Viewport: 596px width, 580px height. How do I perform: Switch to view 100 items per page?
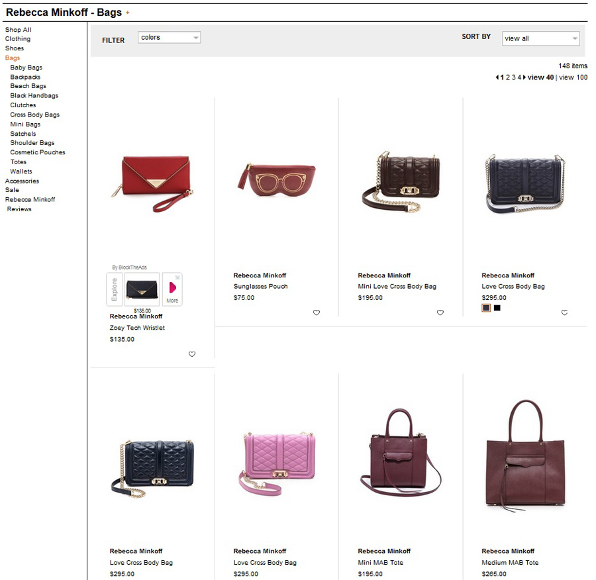pos(573,77)
